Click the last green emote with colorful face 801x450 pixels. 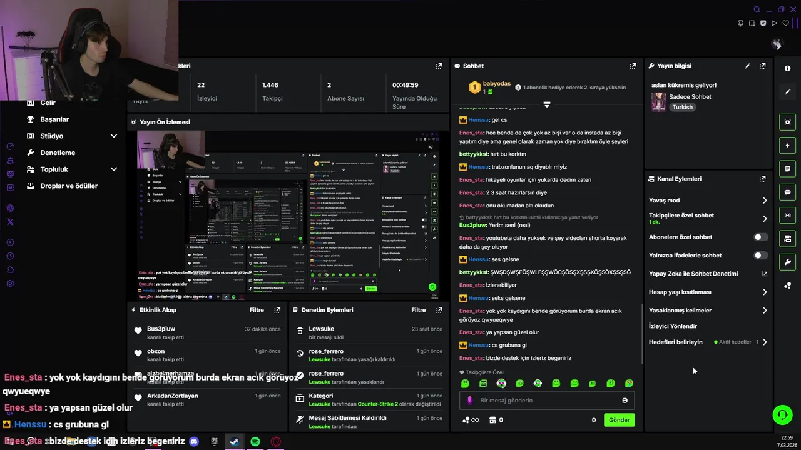point(629,383)
